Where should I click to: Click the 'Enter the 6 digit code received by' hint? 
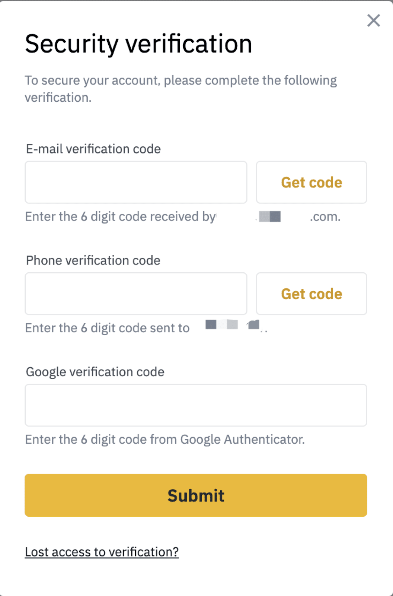click(120, 216)
